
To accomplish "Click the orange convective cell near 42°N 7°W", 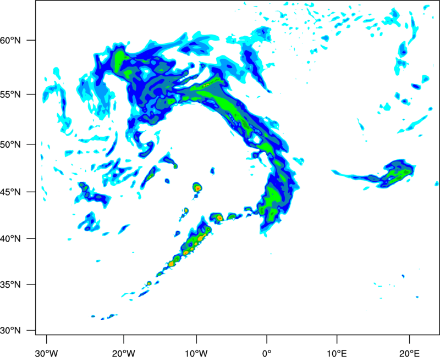I will 219,217.
